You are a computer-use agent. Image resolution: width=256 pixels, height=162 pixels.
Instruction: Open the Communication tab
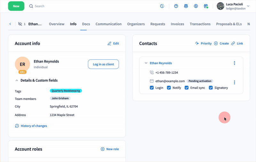108,24
